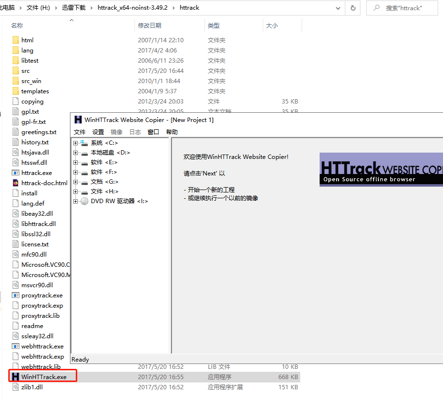Image resolution: width=443 pixels, height=399 pixels.
Task: Go to 文件 (H:) in address path
Action: [38, 8]
